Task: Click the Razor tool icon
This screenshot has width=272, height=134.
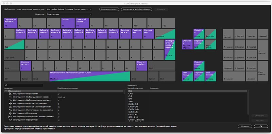Action: (x=10, y=113)
